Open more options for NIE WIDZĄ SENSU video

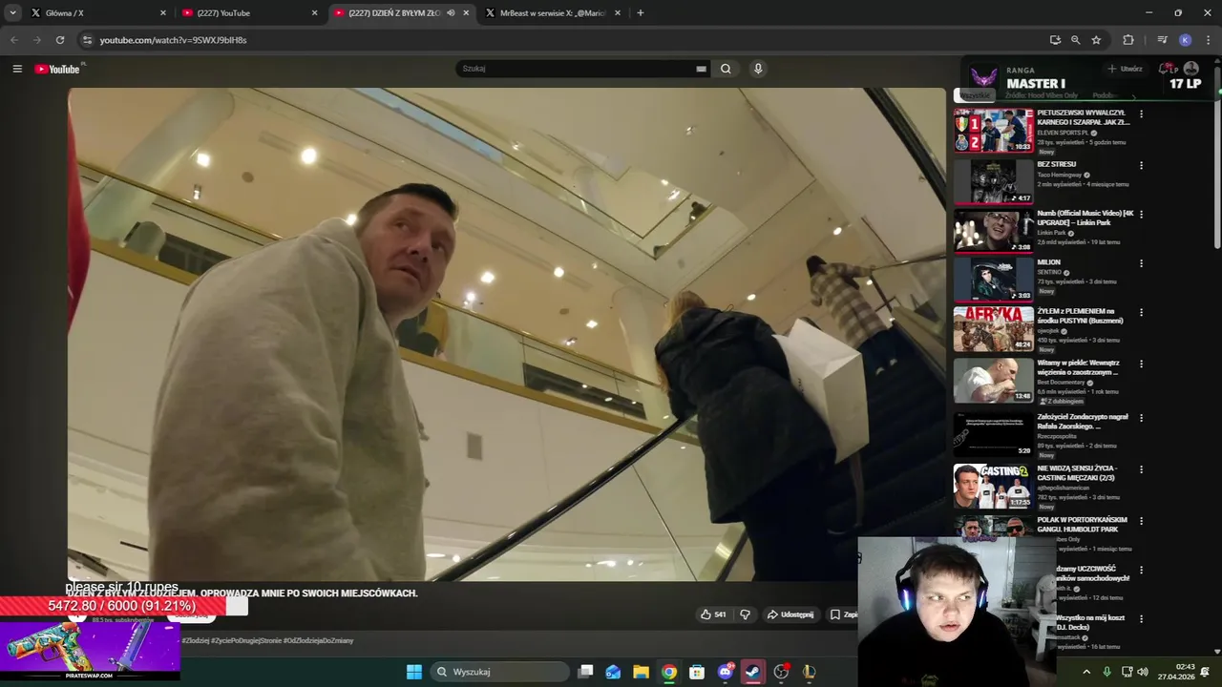pyautogui.click(x=1141, y=470)
